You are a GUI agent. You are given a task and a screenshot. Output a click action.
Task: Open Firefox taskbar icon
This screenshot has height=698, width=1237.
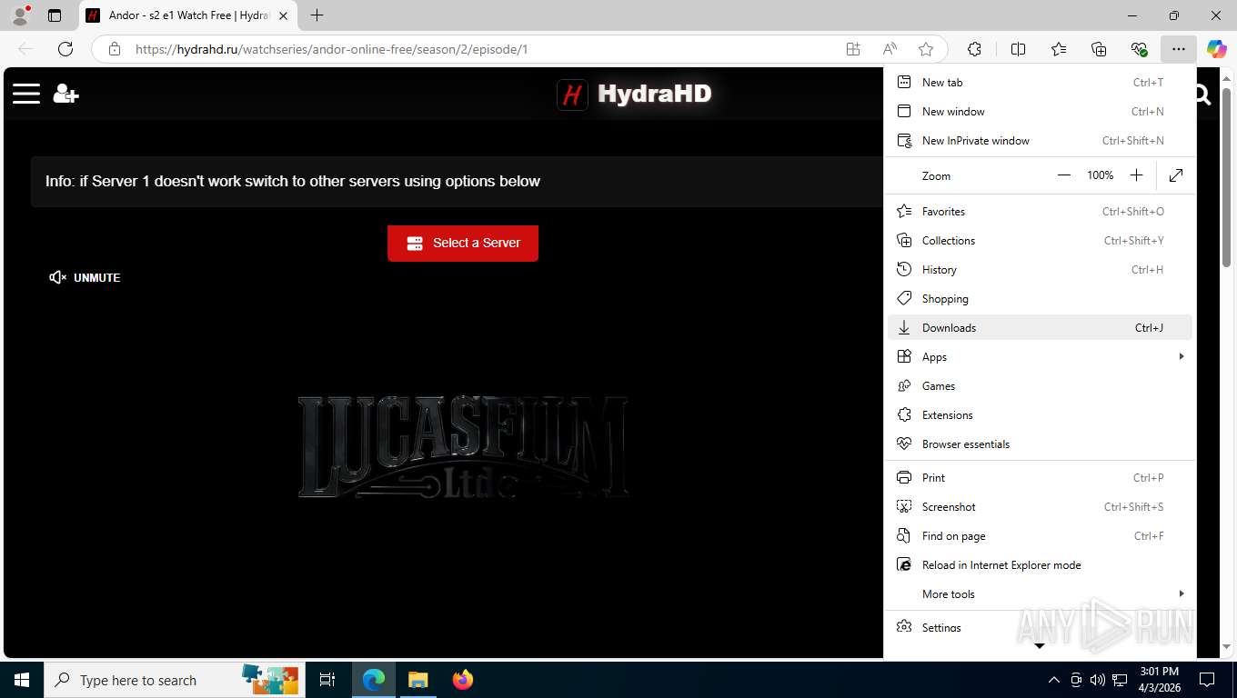pos(462,680)
